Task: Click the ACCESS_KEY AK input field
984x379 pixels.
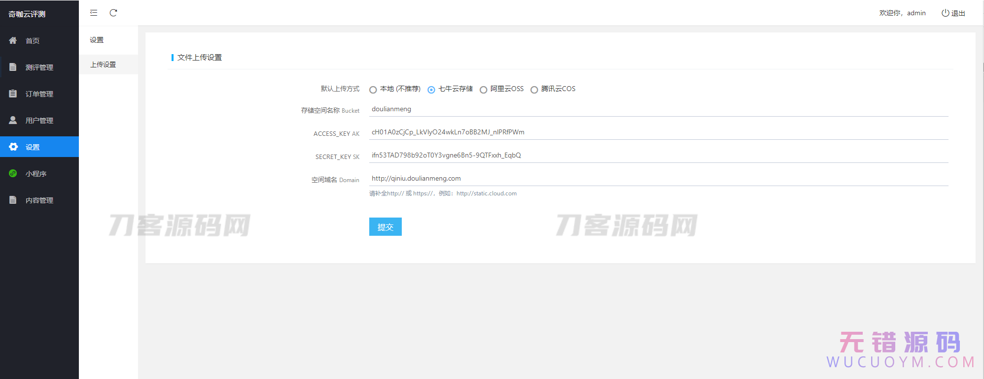Action: [x=659, y=132]
